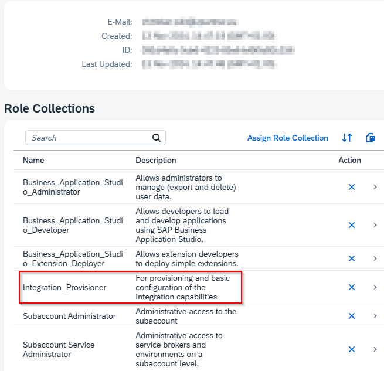Delete the Subaccount Administrator assignment
Image resolution: width=384 pixels, height=371 pixels.
pyautogui.click(x=352, y=316)
